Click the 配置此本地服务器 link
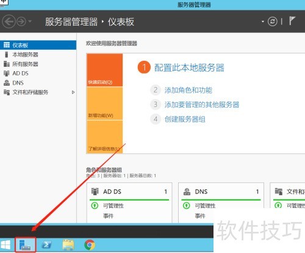Image resolution: width=305 pixels, height=253 pixels. [x=189, y=68]
